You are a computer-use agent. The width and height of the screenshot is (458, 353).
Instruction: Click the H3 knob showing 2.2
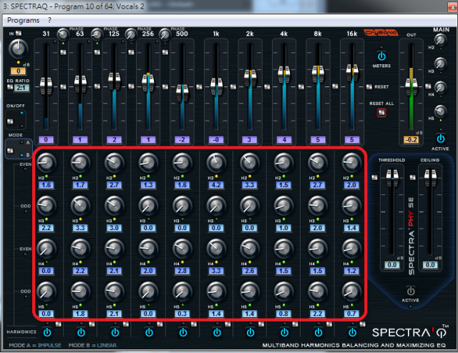(46, 206)
